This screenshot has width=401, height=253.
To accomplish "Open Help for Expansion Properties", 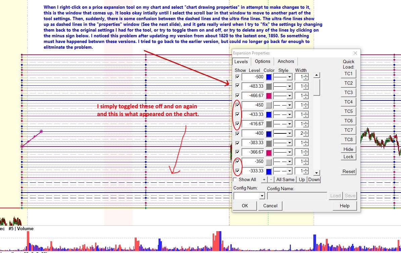I will pyautogui.click(x=345, y=206).
